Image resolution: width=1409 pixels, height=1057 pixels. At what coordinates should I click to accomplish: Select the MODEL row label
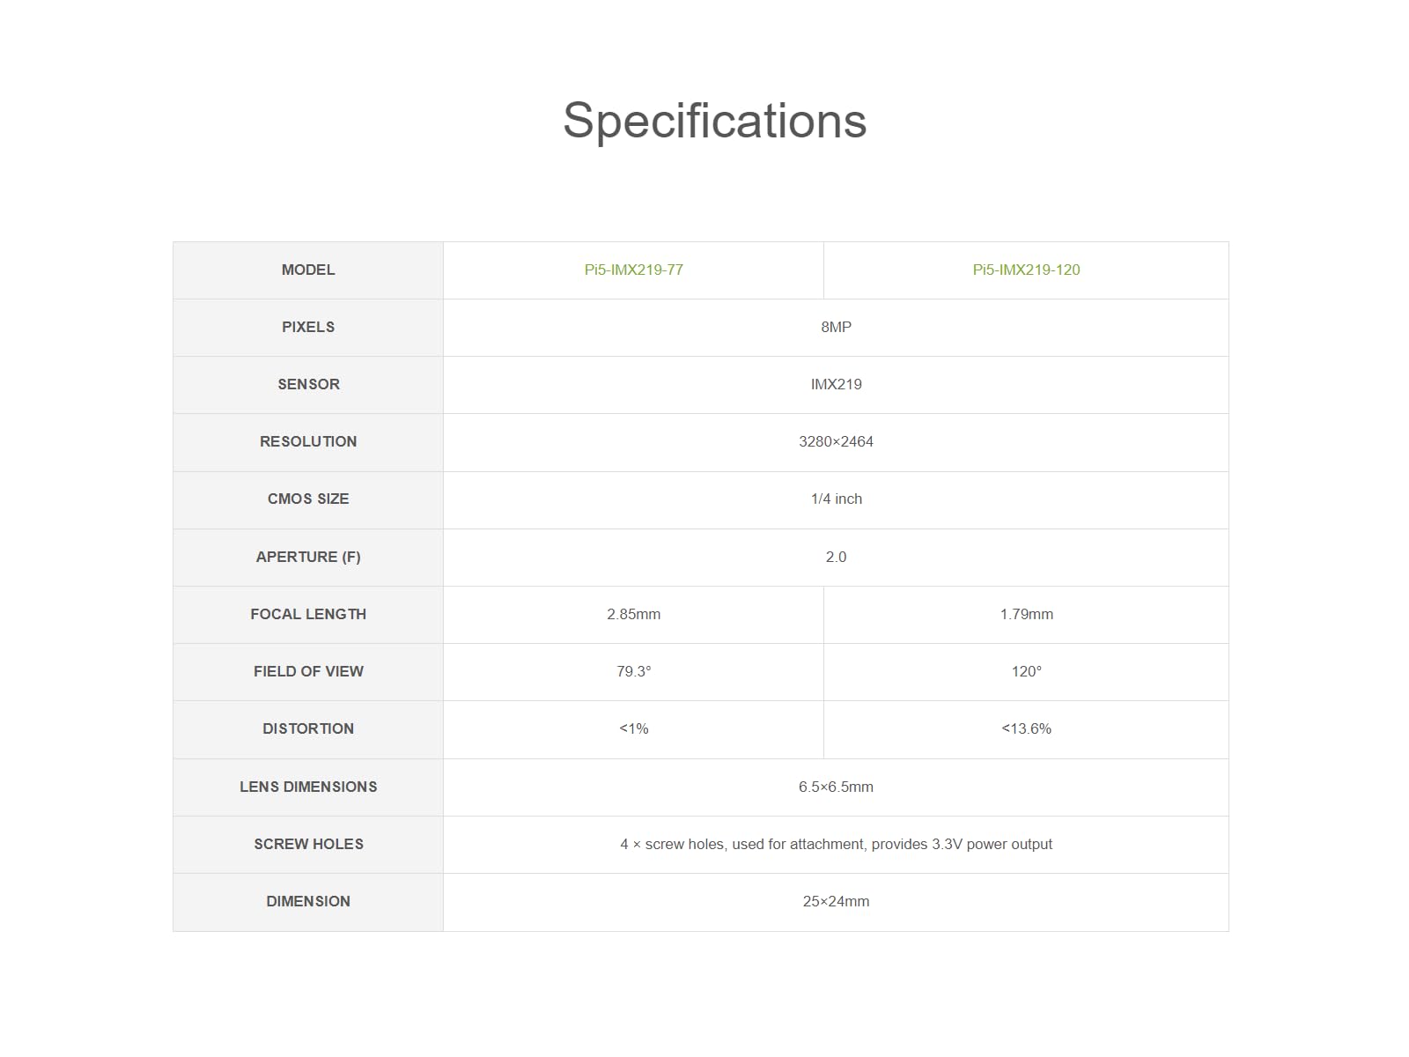pos(308,270)
